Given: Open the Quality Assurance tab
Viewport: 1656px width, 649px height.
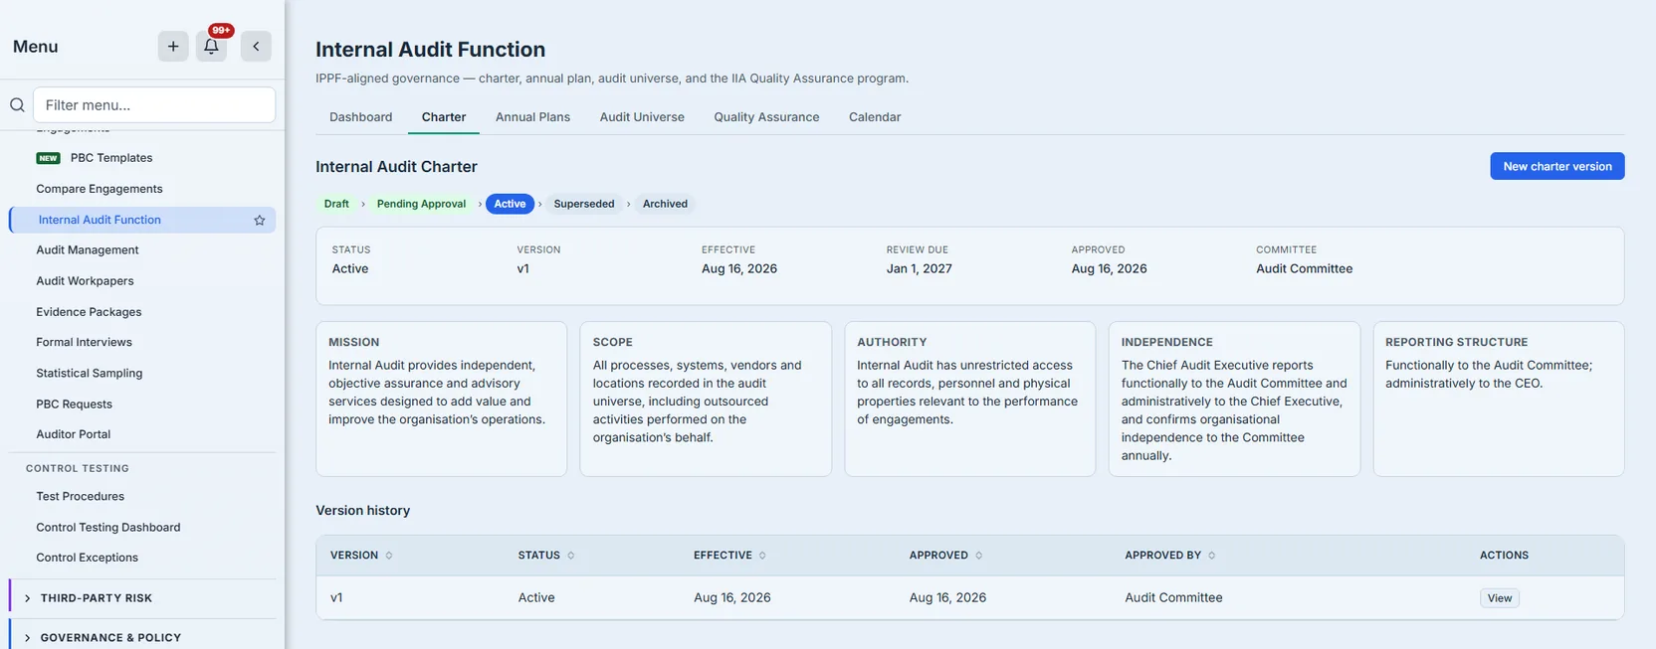Looking at the screenshot, I should [766, 117].
